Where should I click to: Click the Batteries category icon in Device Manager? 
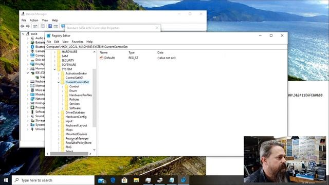[32, 42]
